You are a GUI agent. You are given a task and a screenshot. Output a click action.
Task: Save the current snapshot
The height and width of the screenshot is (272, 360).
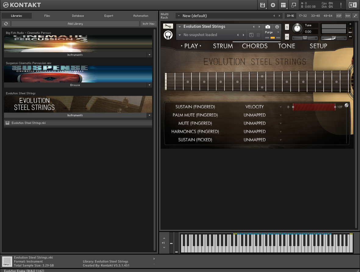[251, 35]
